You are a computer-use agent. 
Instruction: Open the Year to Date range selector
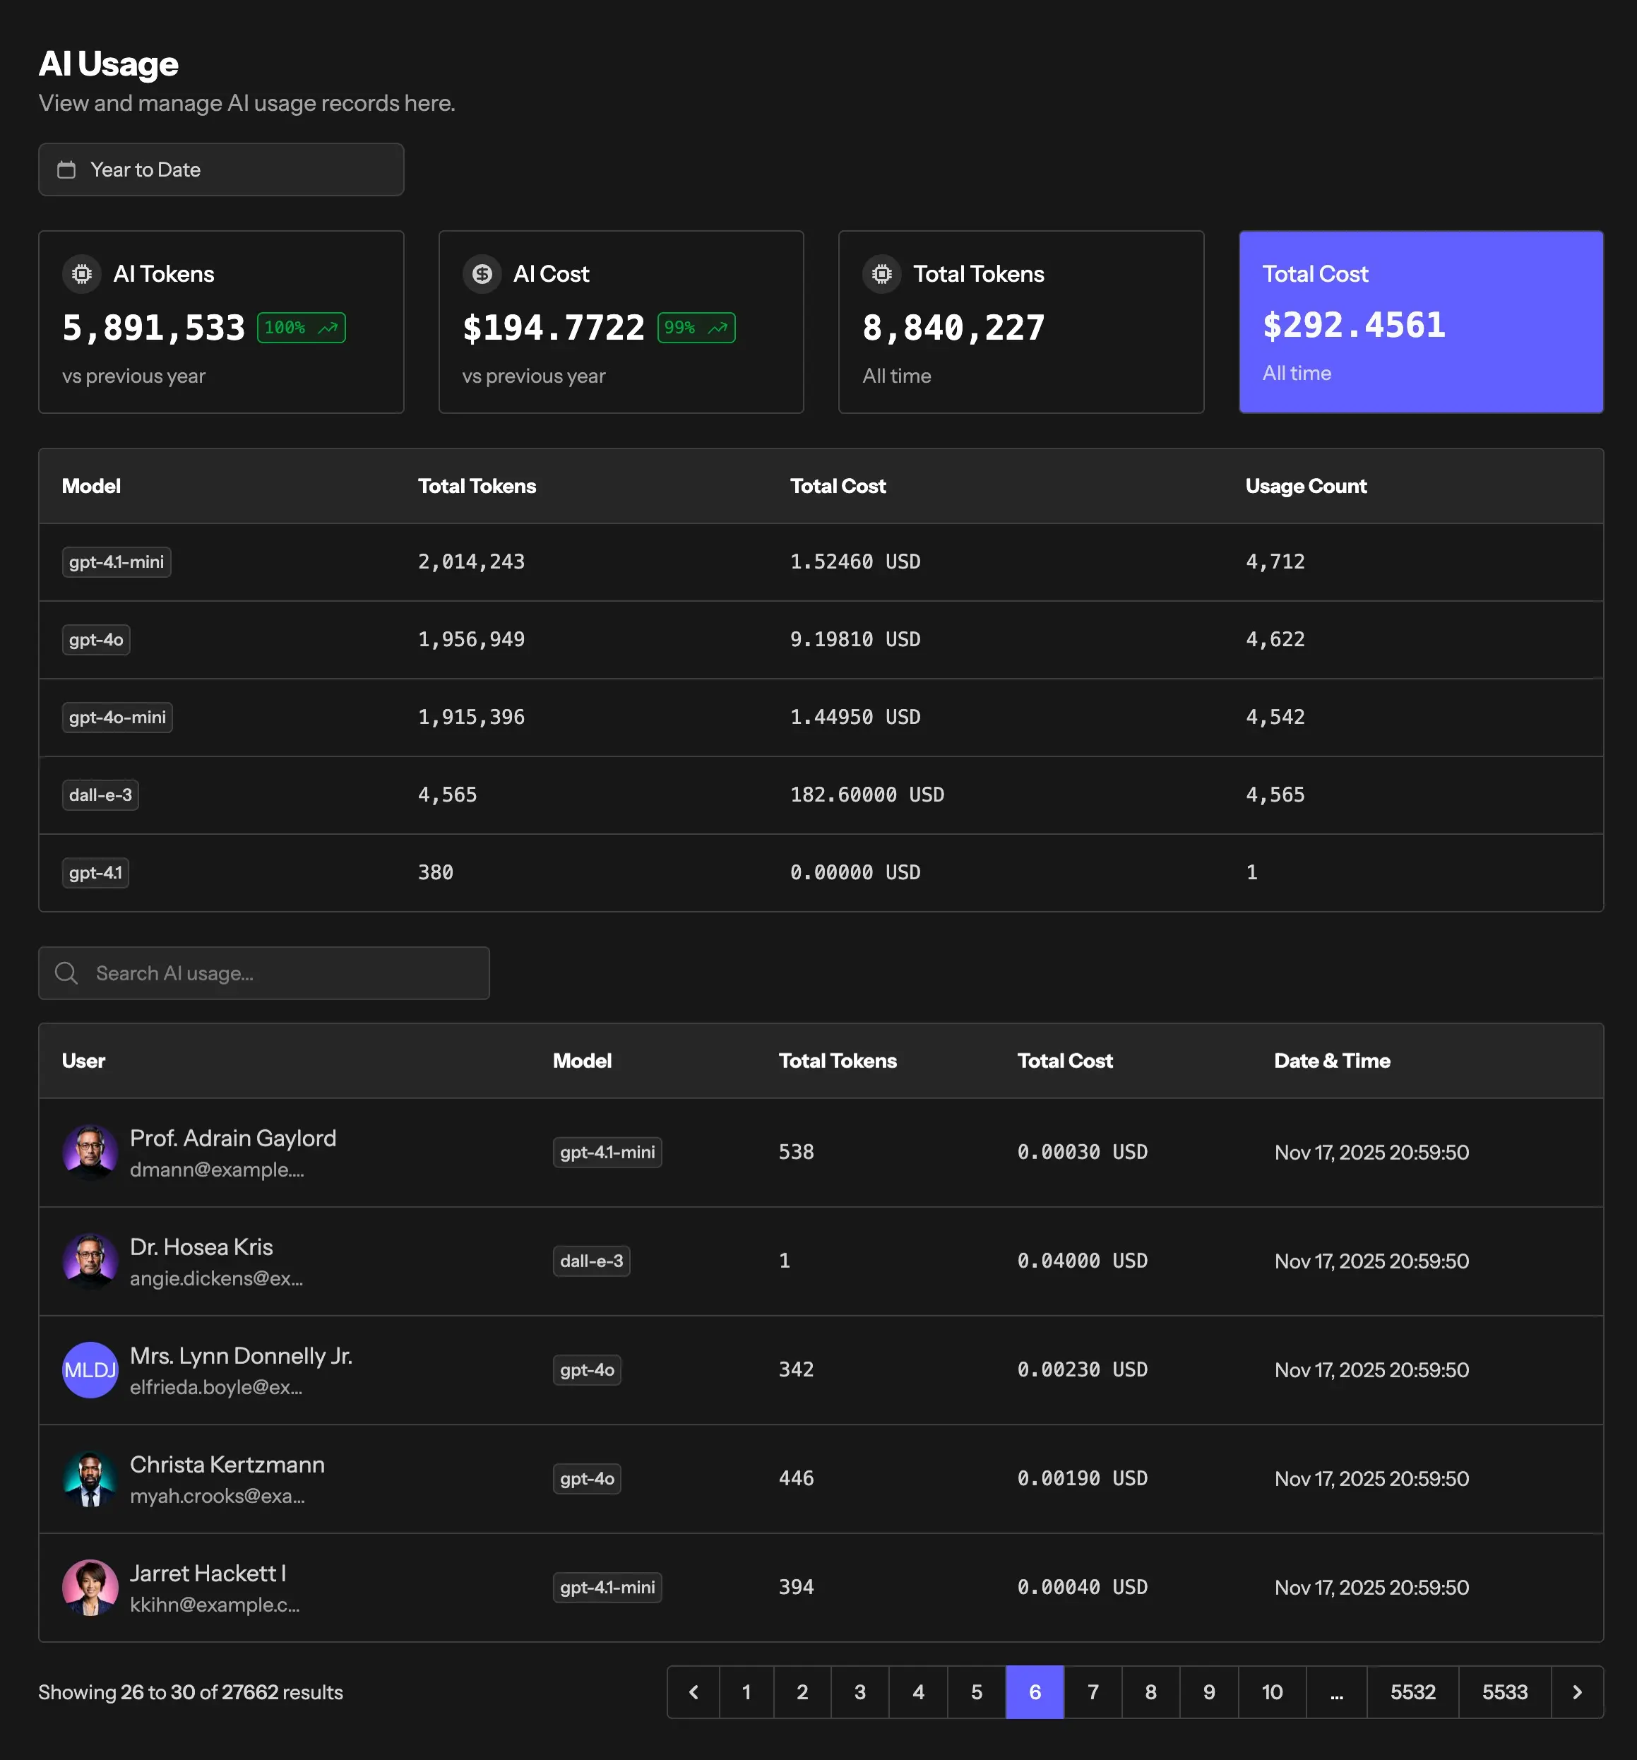tap(220, 169)
